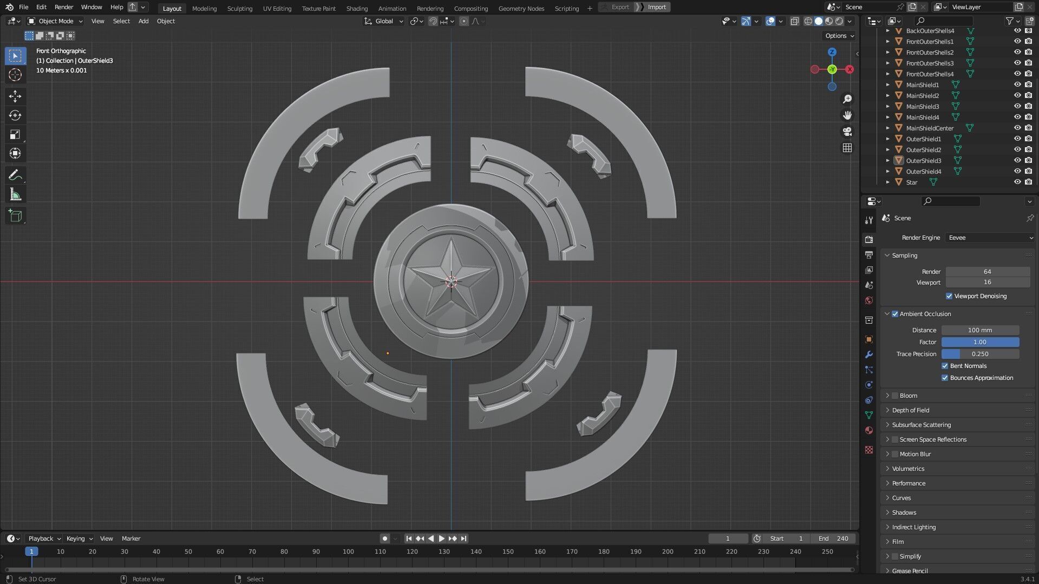The width and height of the screenshot is (1039, 584).
Task: Open the View Layer properties tab
Action: [x=869, y=270]
